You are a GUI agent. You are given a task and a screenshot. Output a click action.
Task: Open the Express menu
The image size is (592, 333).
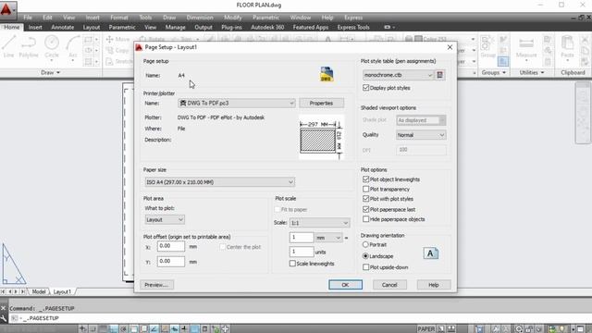tap(353, 18)
